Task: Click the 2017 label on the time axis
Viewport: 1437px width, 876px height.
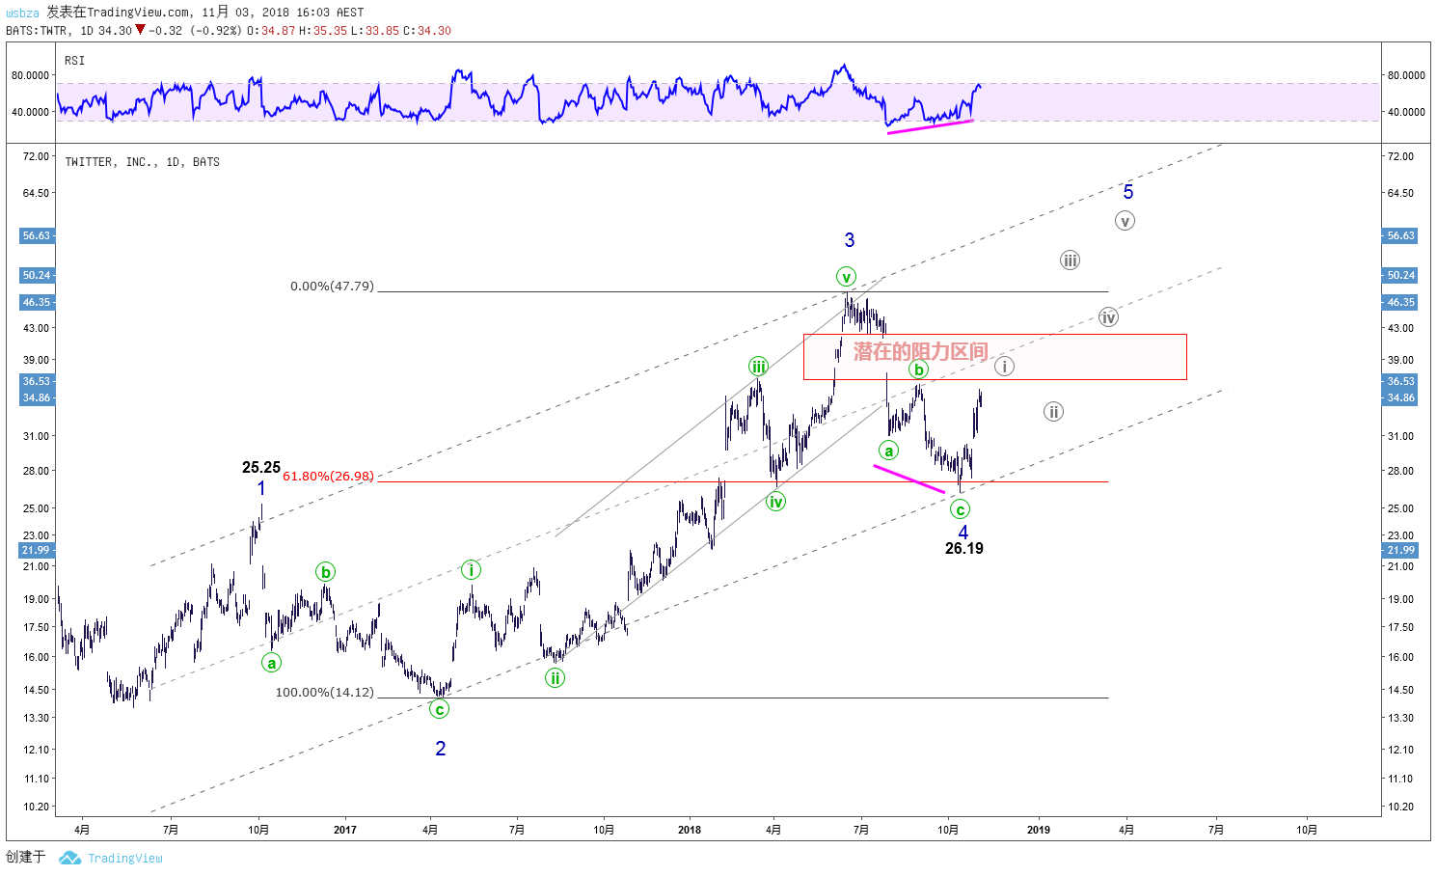Action: [344, 830]
